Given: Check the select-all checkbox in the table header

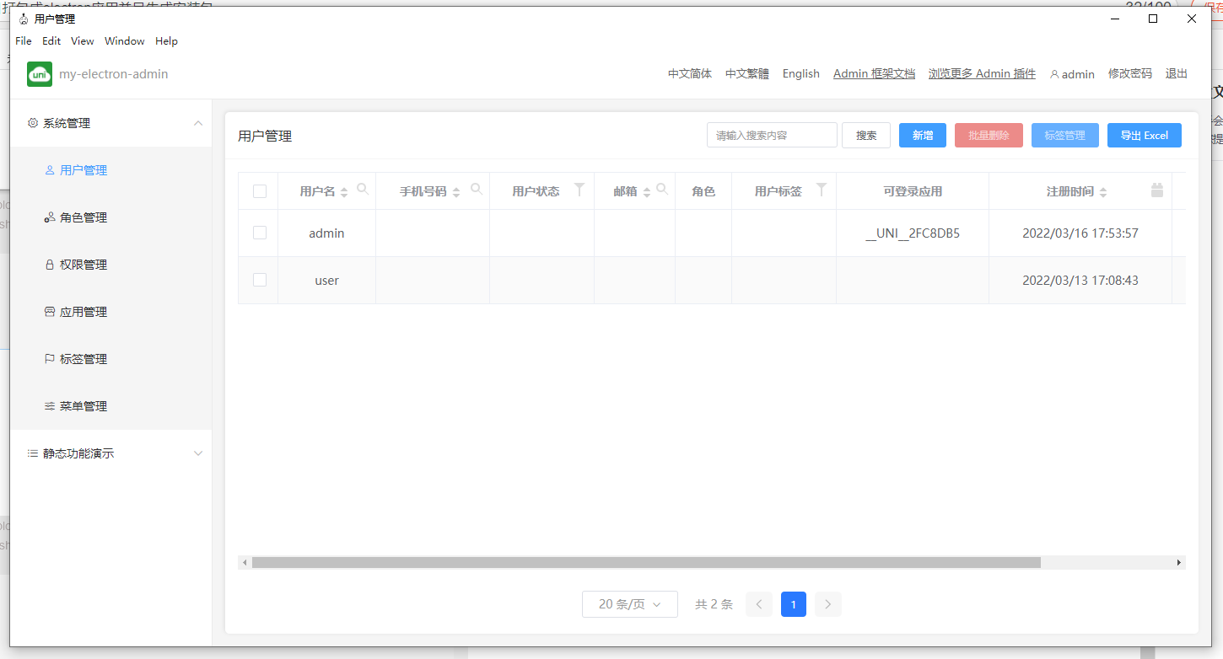Looking at the screenshot, I should (259, 190).
